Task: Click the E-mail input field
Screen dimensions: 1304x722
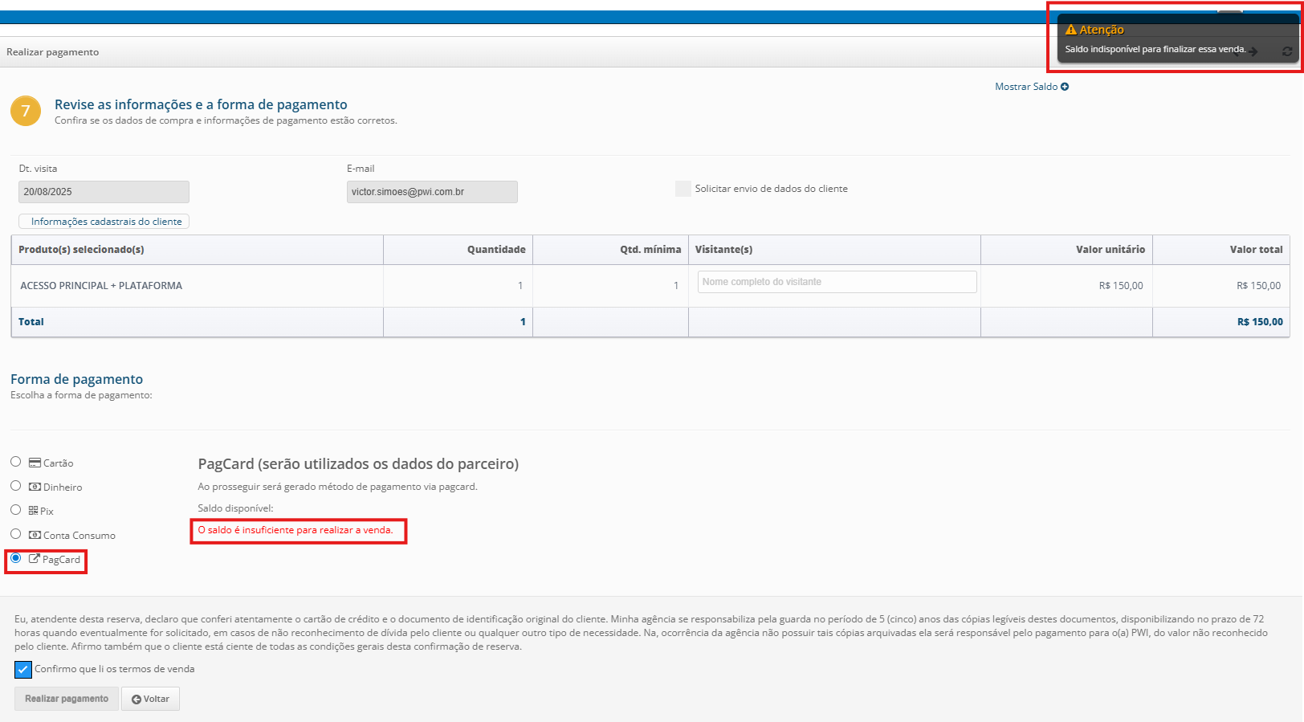Action: pyautogui.click(x=432, y=192)
